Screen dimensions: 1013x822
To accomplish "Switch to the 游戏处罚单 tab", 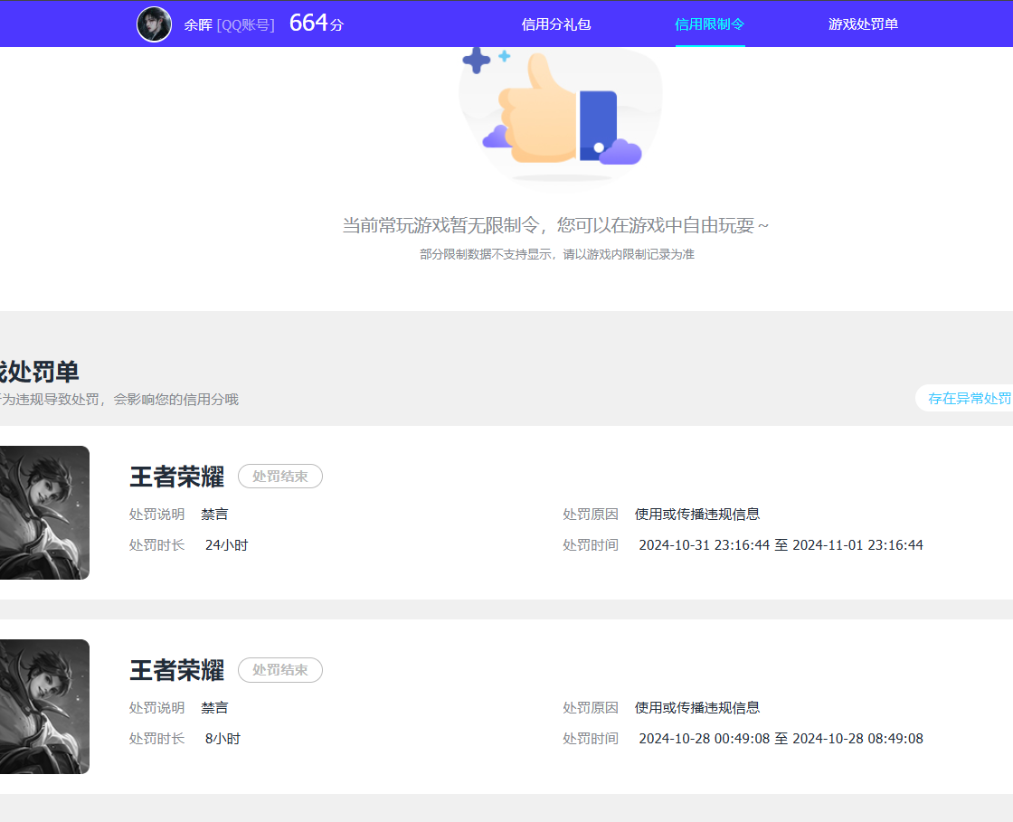I will 861,24.
